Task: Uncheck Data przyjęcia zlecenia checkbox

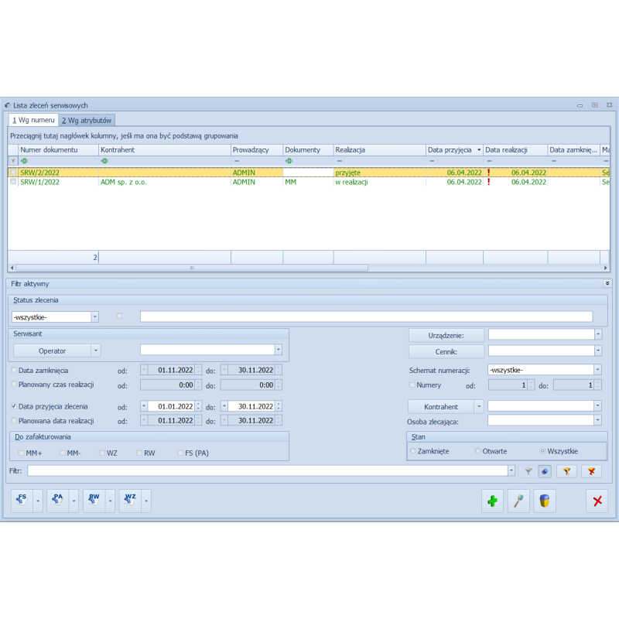Action: click(x=14, y=406)
